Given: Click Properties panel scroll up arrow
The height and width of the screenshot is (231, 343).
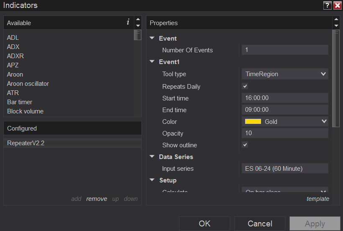Looking at the screenshot, I should pos(336,19).
